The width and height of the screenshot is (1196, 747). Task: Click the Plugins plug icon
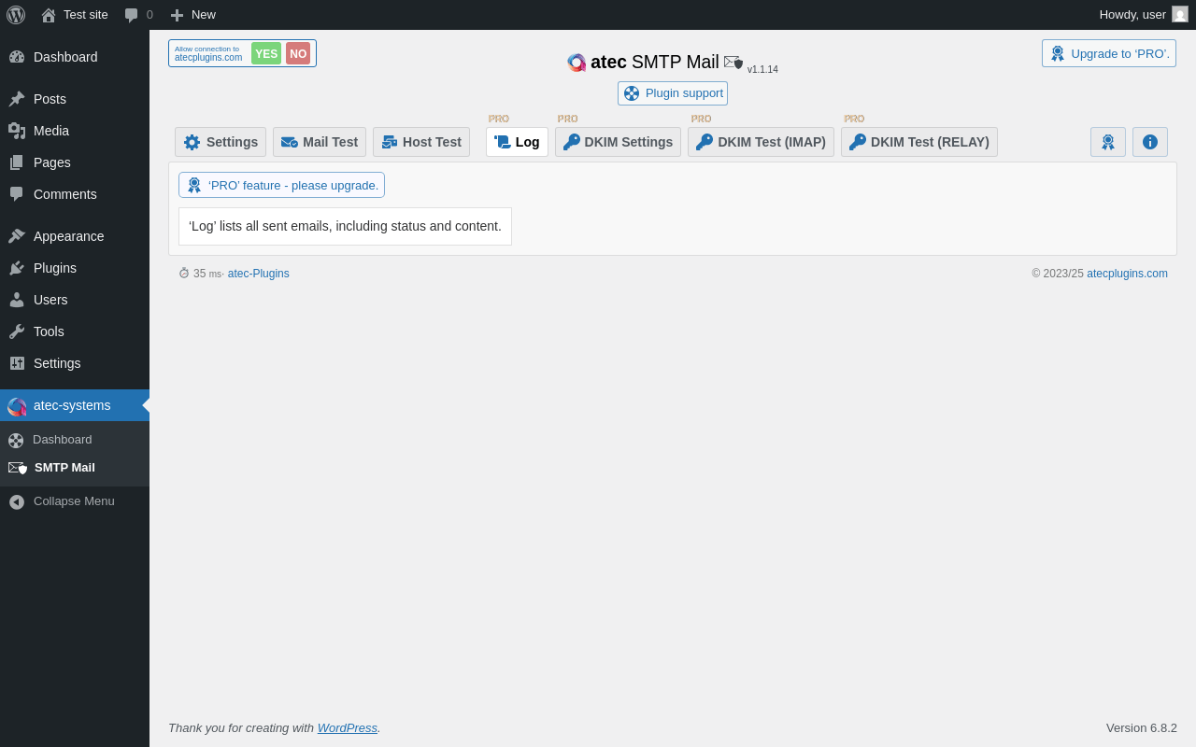tap(17, 268)
